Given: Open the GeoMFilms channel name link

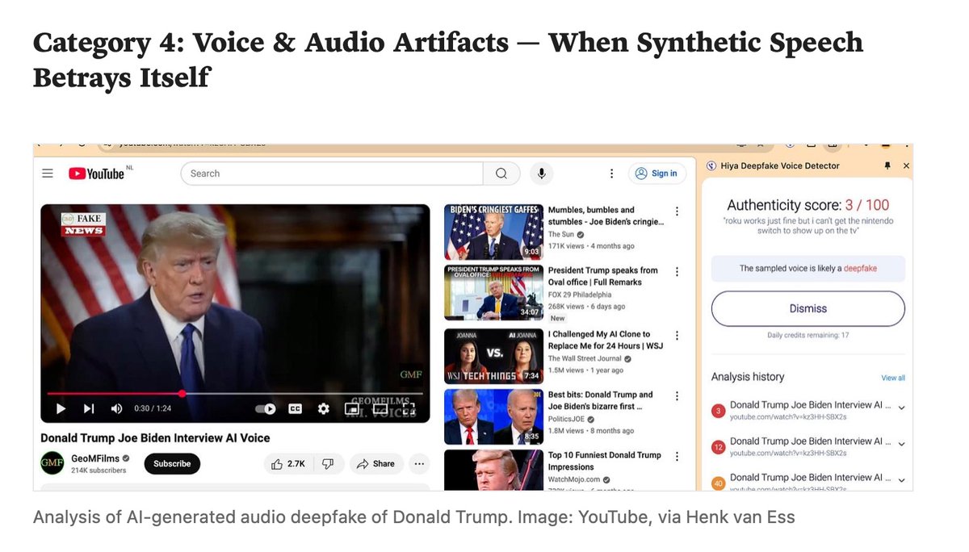Looking at the screenshot, I should coord(94,458).
